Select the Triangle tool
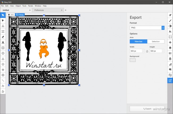 3,59
